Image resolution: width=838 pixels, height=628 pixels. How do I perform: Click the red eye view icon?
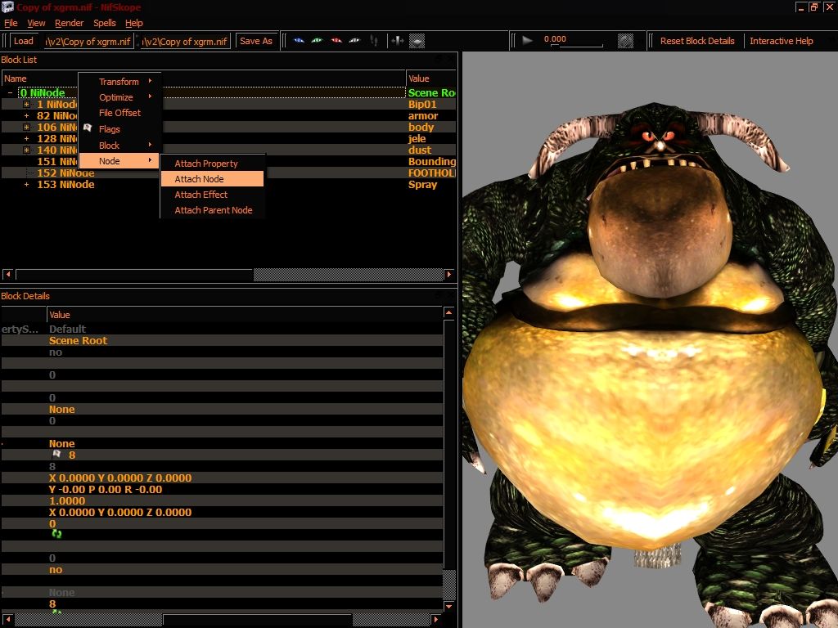pyautogui.click(x=336, y=41)
